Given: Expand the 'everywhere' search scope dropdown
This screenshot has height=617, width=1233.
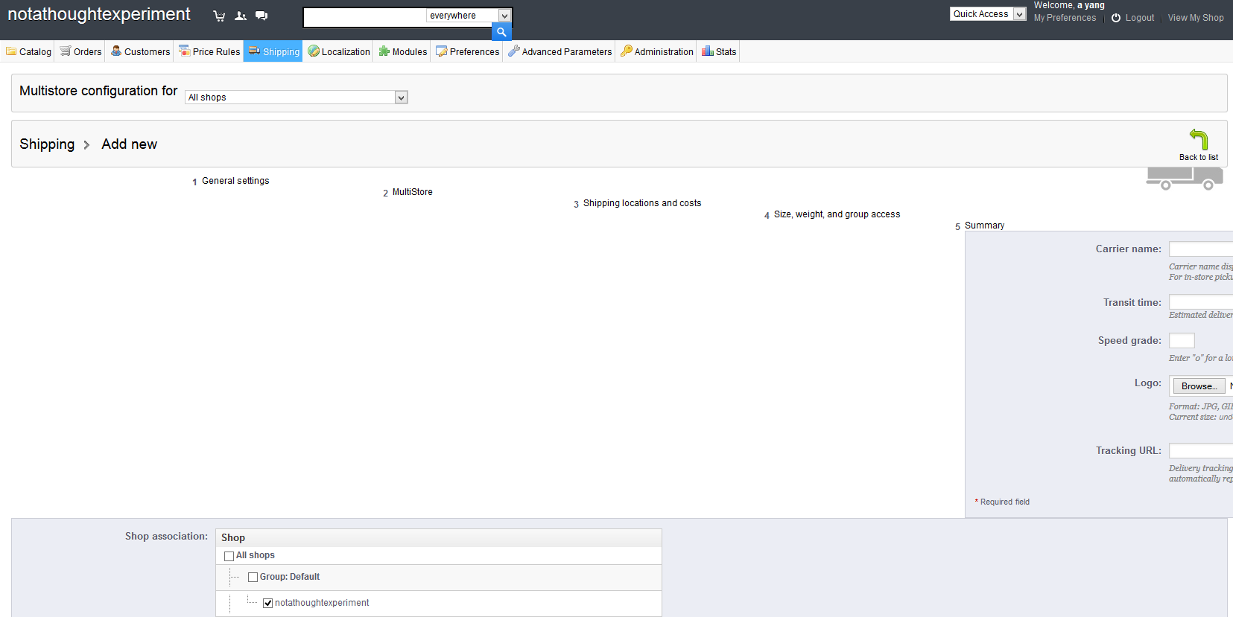Looking at the screenshot, I should (x=469, y=16).
